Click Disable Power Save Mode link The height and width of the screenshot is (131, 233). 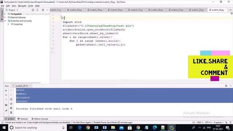[x=105, y=122]
